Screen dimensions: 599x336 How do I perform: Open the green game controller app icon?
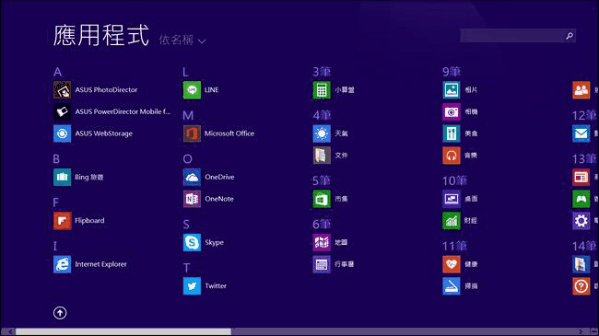coord(581,199)
